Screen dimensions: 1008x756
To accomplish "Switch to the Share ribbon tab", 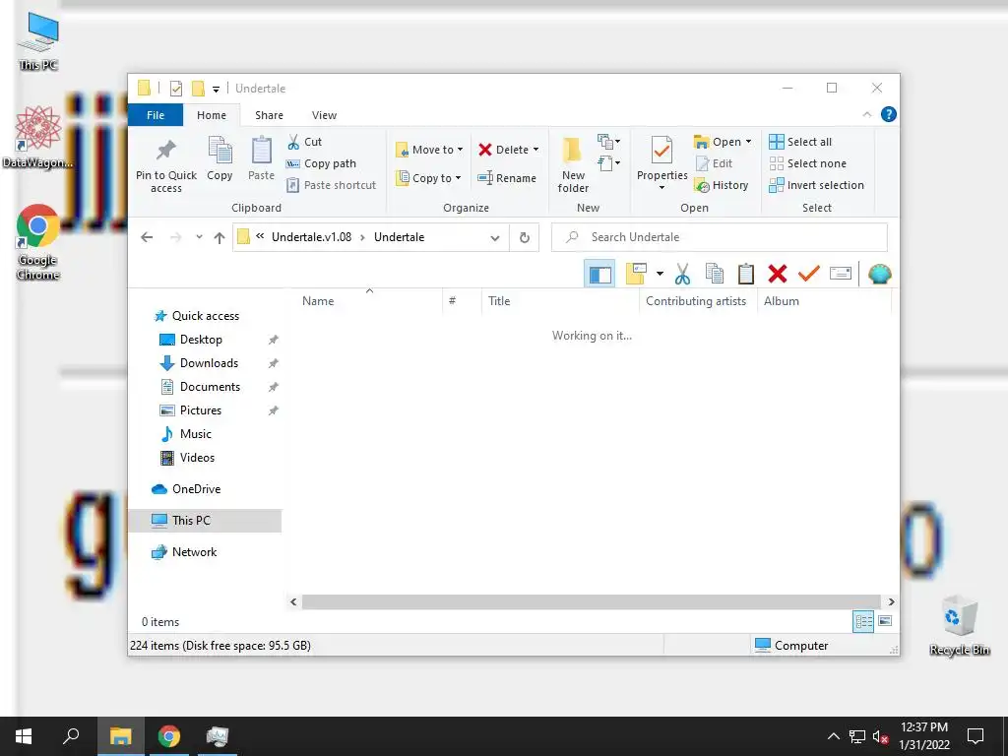I will (269, 115).
